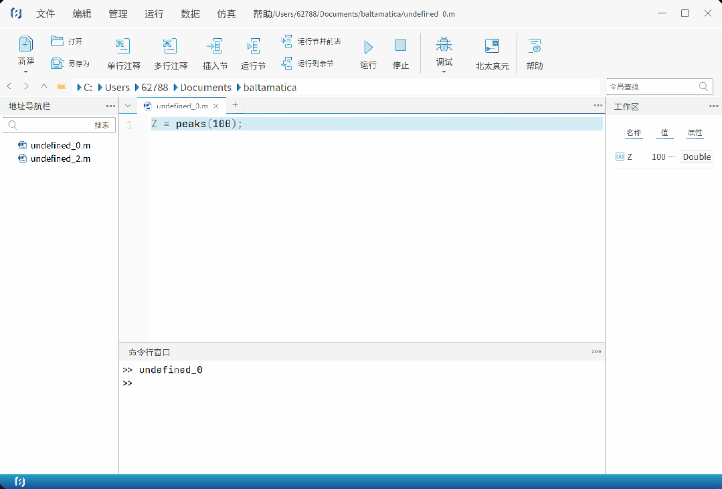Expand the Debug (调试) dropdown menu

[x=444, y=72]
